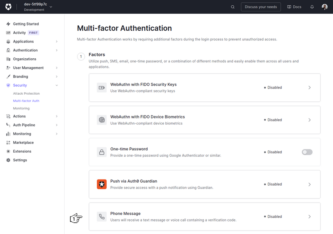Expand the Authentication submenu chevron

click(57, 50)
